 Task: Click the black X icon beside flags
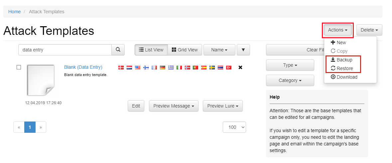[240, 67]
